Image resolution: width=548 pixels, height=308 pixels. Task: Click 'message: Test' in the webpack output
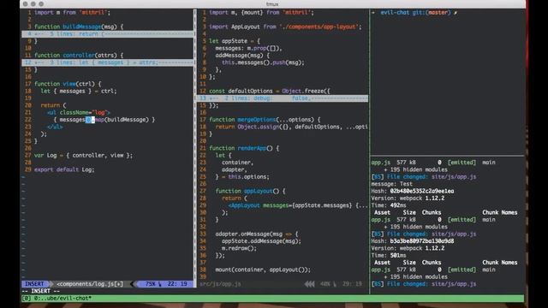(x=392, y=184)
